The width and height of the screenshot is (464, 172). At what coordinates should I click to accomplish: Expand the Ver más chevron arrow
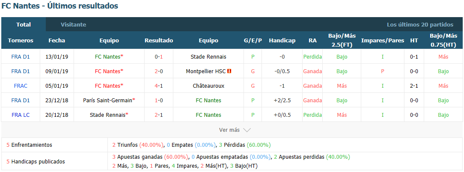247,130
